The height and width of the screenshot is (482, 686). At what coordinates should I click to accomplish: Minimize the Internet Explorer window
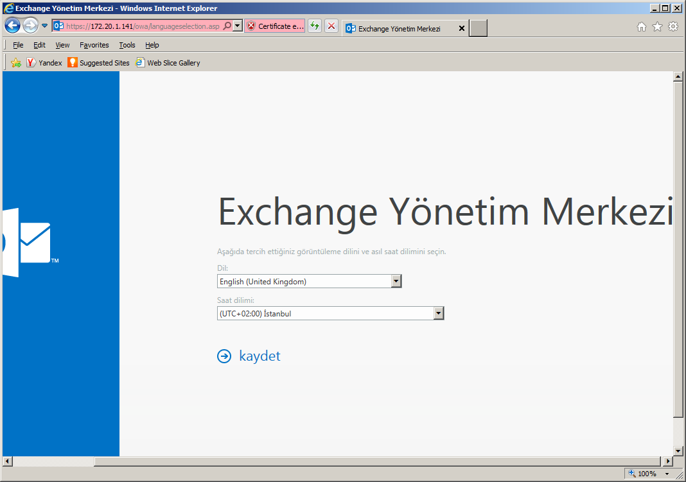(x=655, y=8)
